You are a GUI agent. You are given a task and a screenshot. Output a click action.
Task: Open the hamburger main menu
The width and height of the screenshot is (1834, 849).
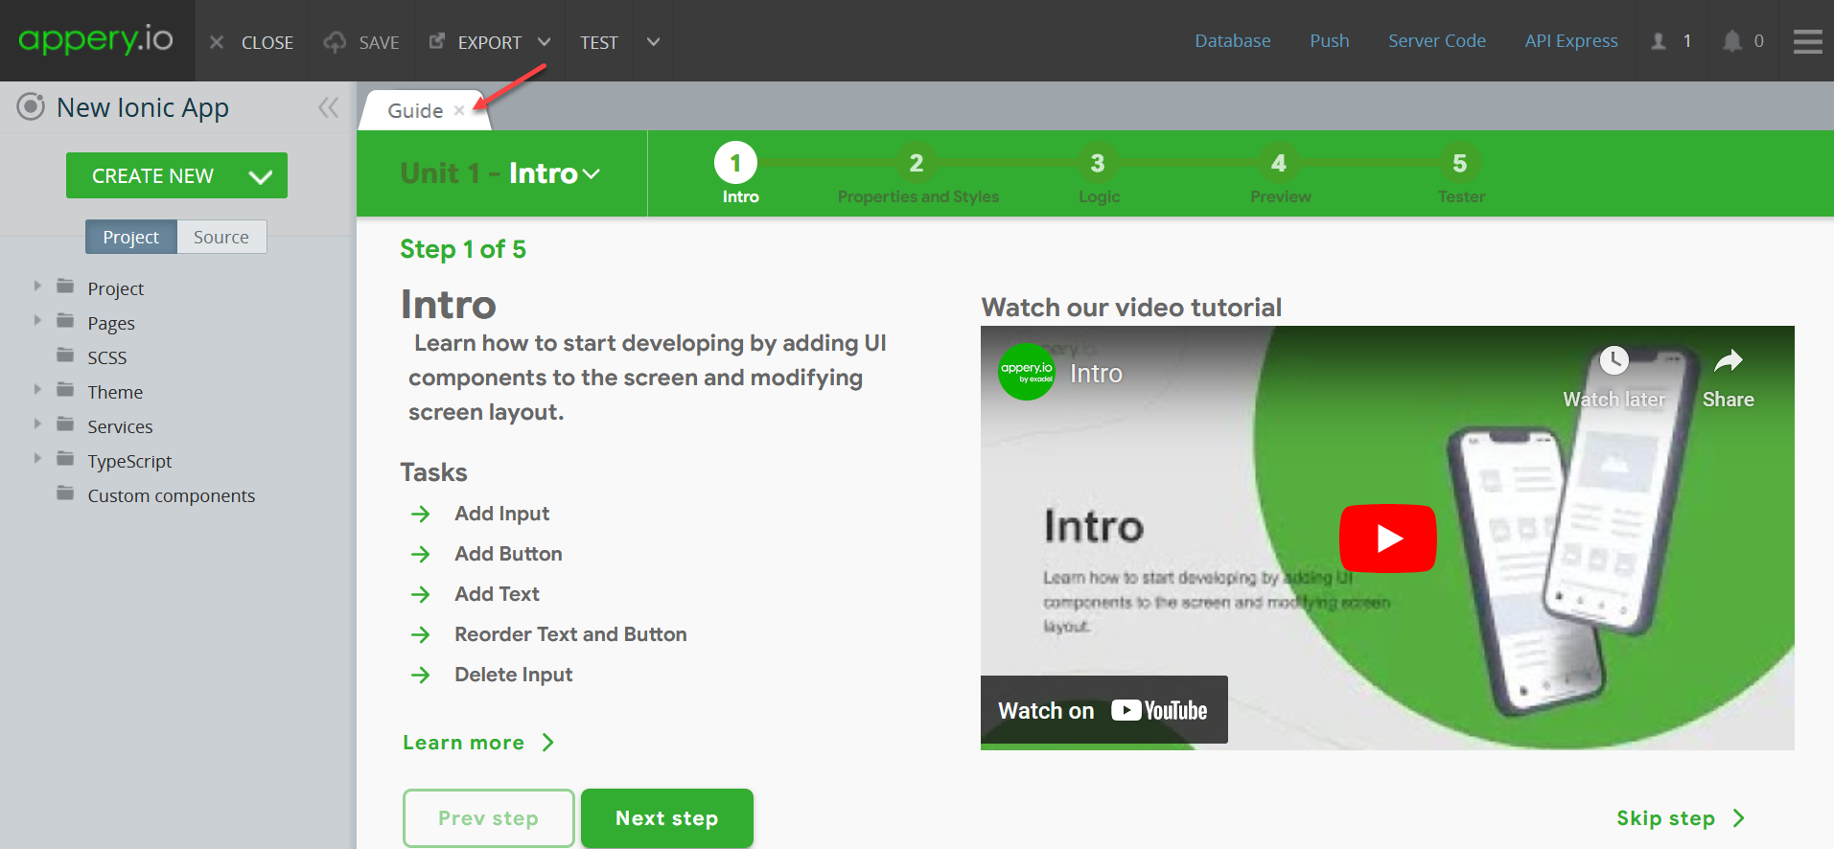click(x=1807, y=41)
